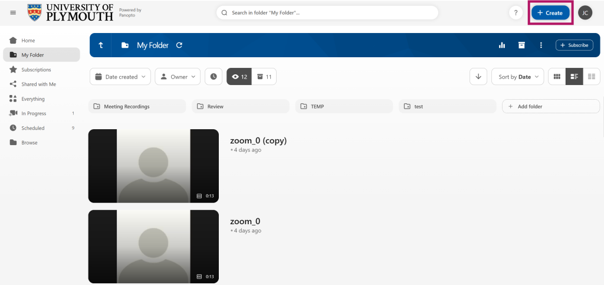Click the search in folder field

pos(327,13)
